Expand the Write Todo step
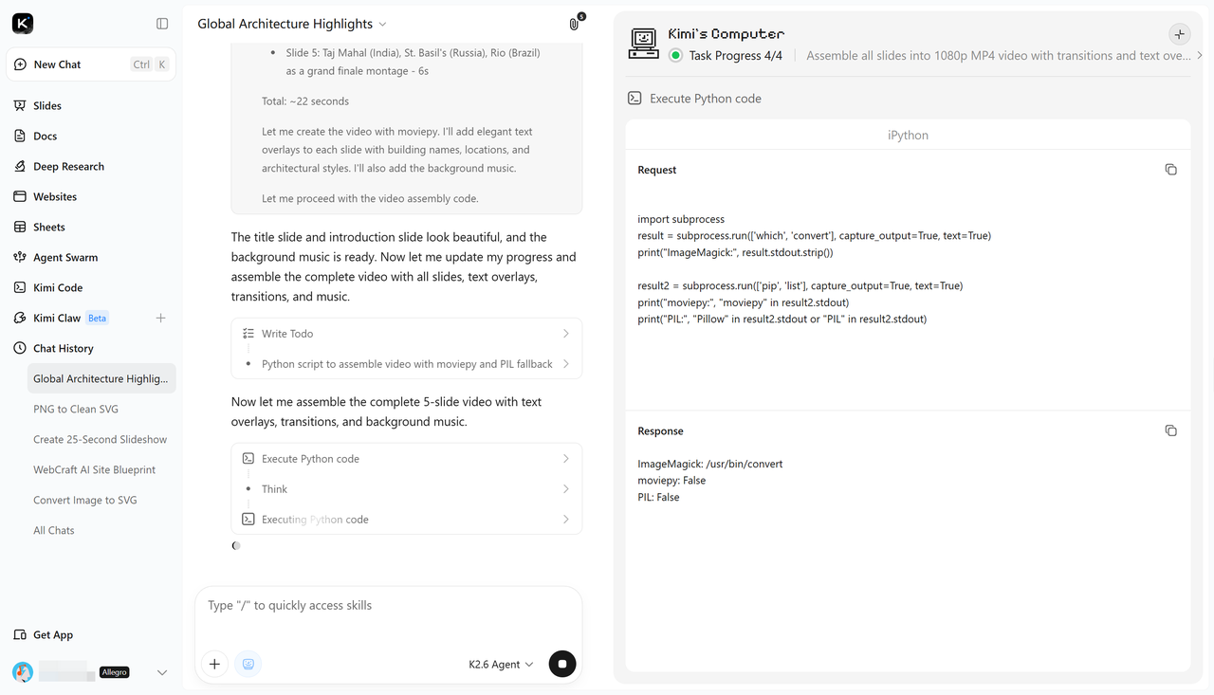The height and width of the screenshot is (695, 1214). (406, 334)
